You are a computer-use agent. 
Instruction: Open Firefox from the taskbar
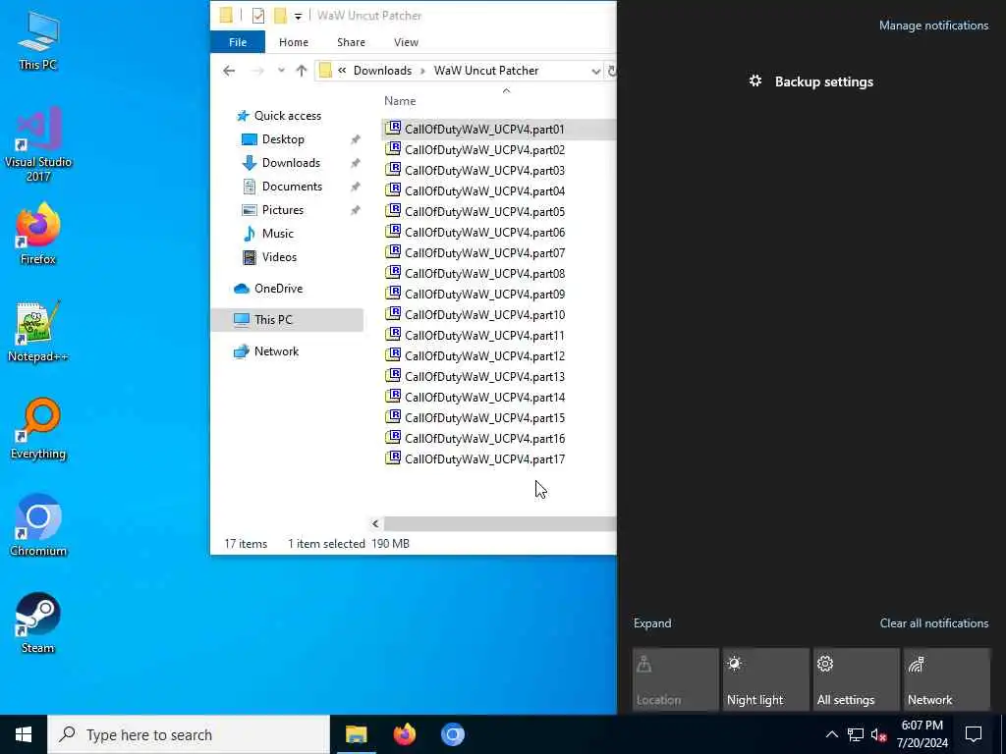404,734
